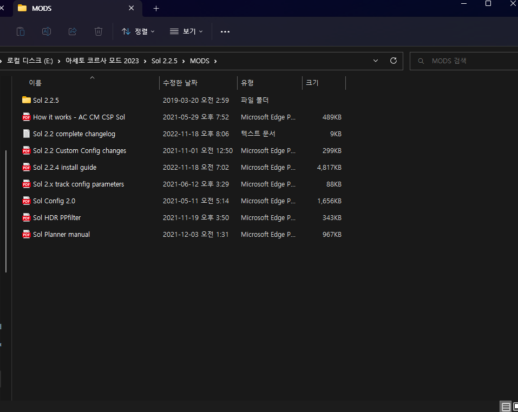Minimize the Explorer window

[464, 3]
